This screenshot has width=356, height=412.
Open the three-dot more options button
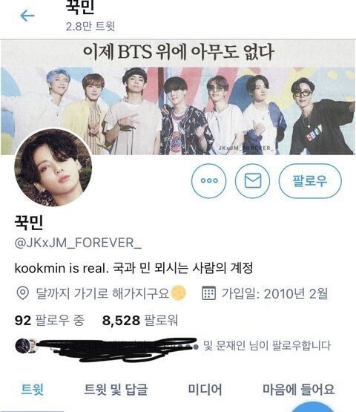point(208,181)
